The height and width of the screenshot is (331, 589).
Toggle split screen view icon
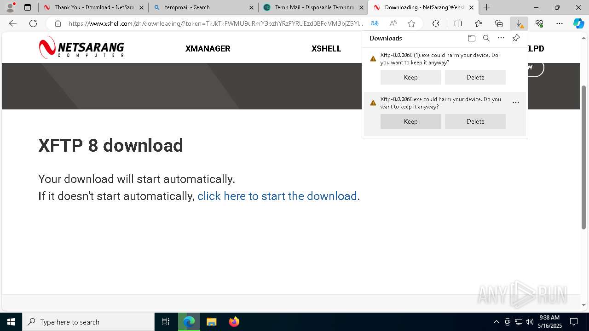[458, 23]
